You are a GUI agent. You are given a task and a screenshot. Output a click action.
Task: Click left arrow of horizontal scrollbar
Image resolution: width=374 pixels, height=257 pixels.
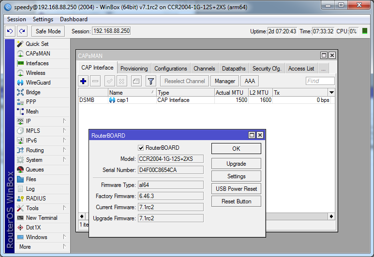point(82,216)
